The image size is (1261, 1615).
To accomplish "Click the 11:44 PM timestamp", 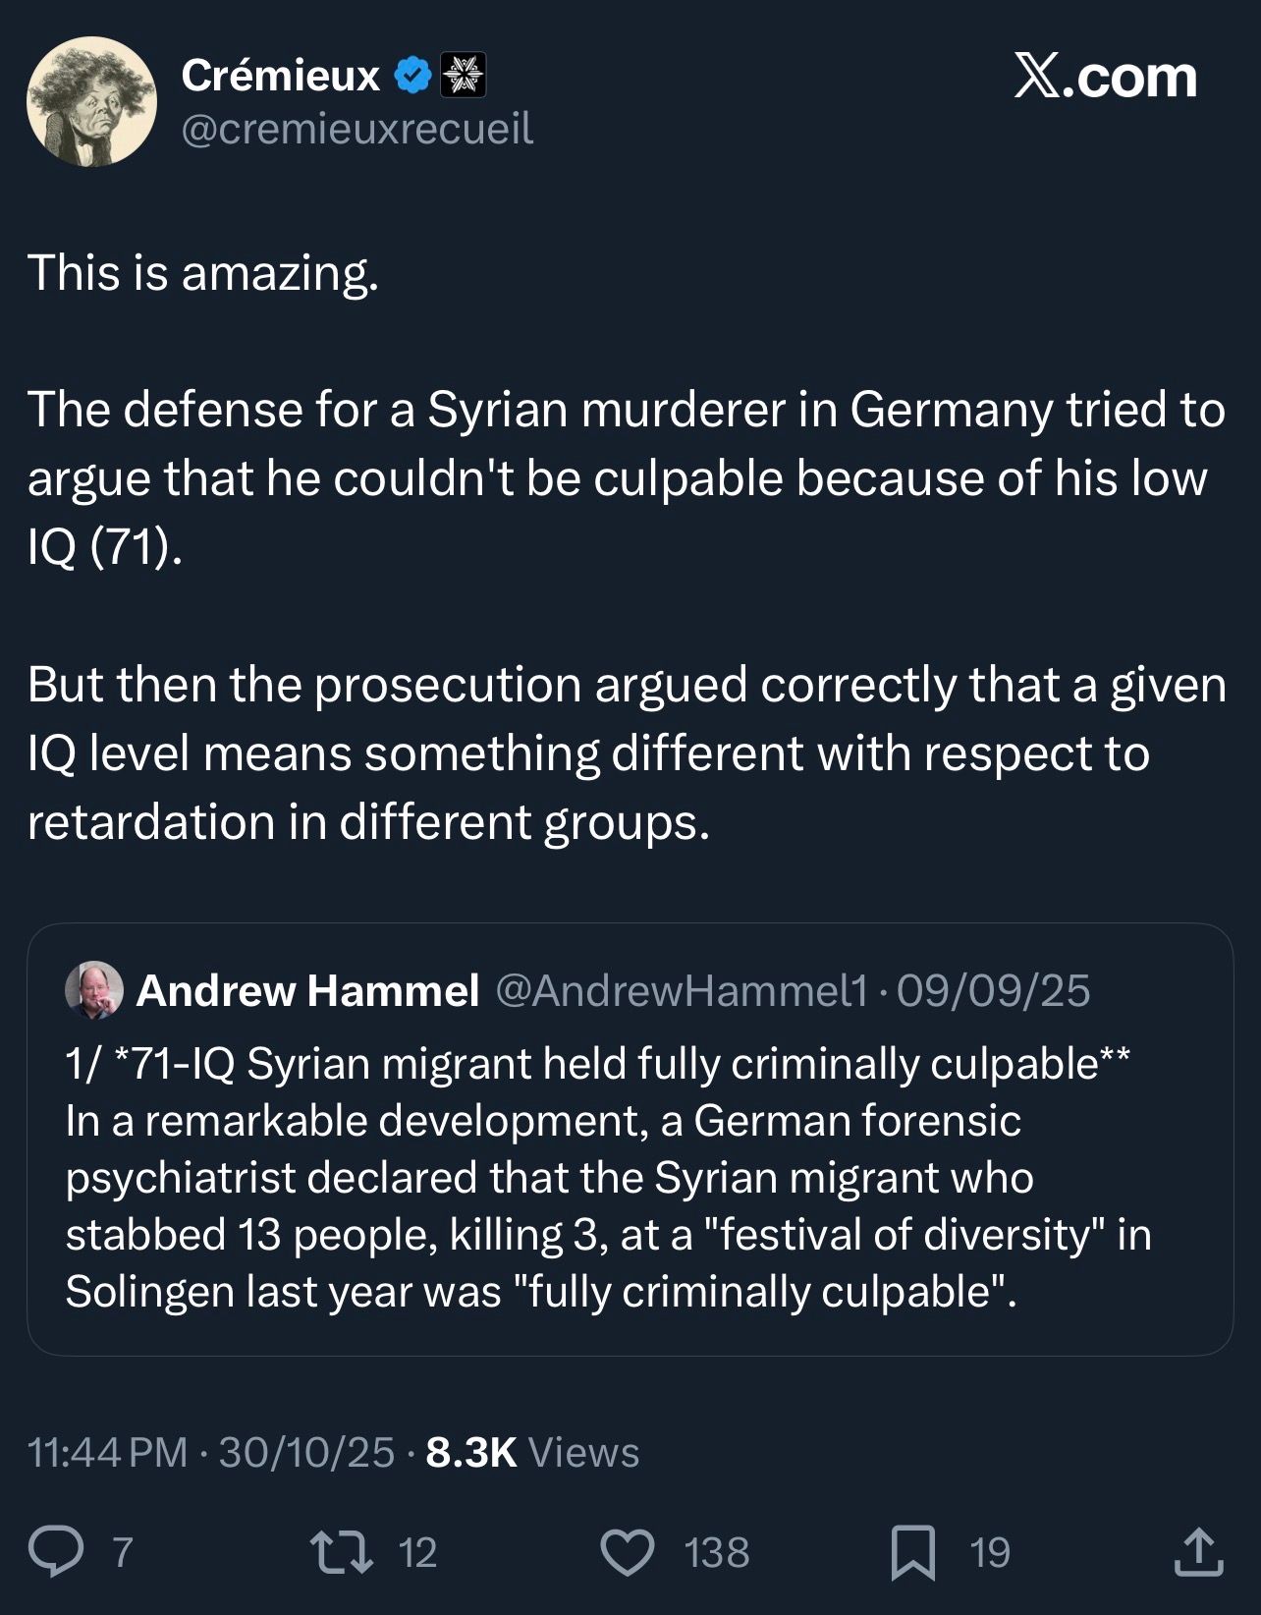I will pos(108,1452).
